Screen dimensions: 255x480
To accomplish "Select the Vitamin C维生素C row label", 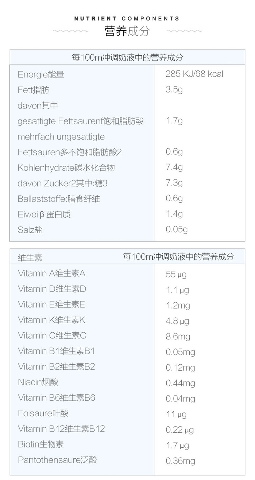I will (x=52, y=336).
